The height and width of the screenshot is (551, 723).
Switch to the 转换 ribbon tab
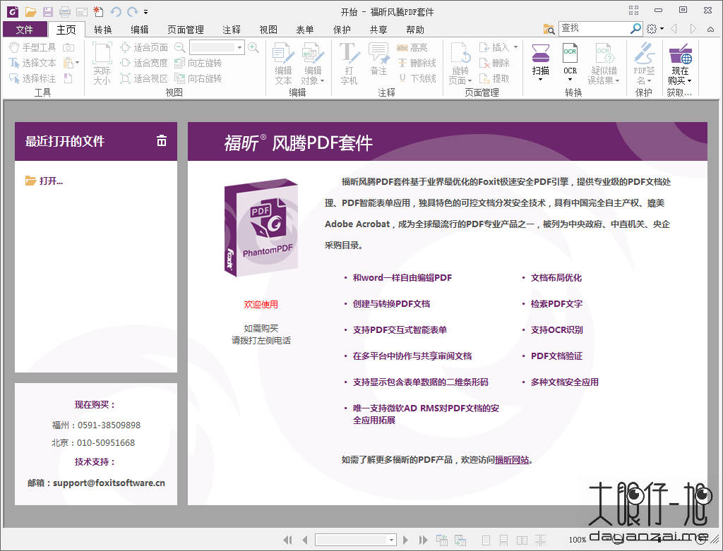103,30
